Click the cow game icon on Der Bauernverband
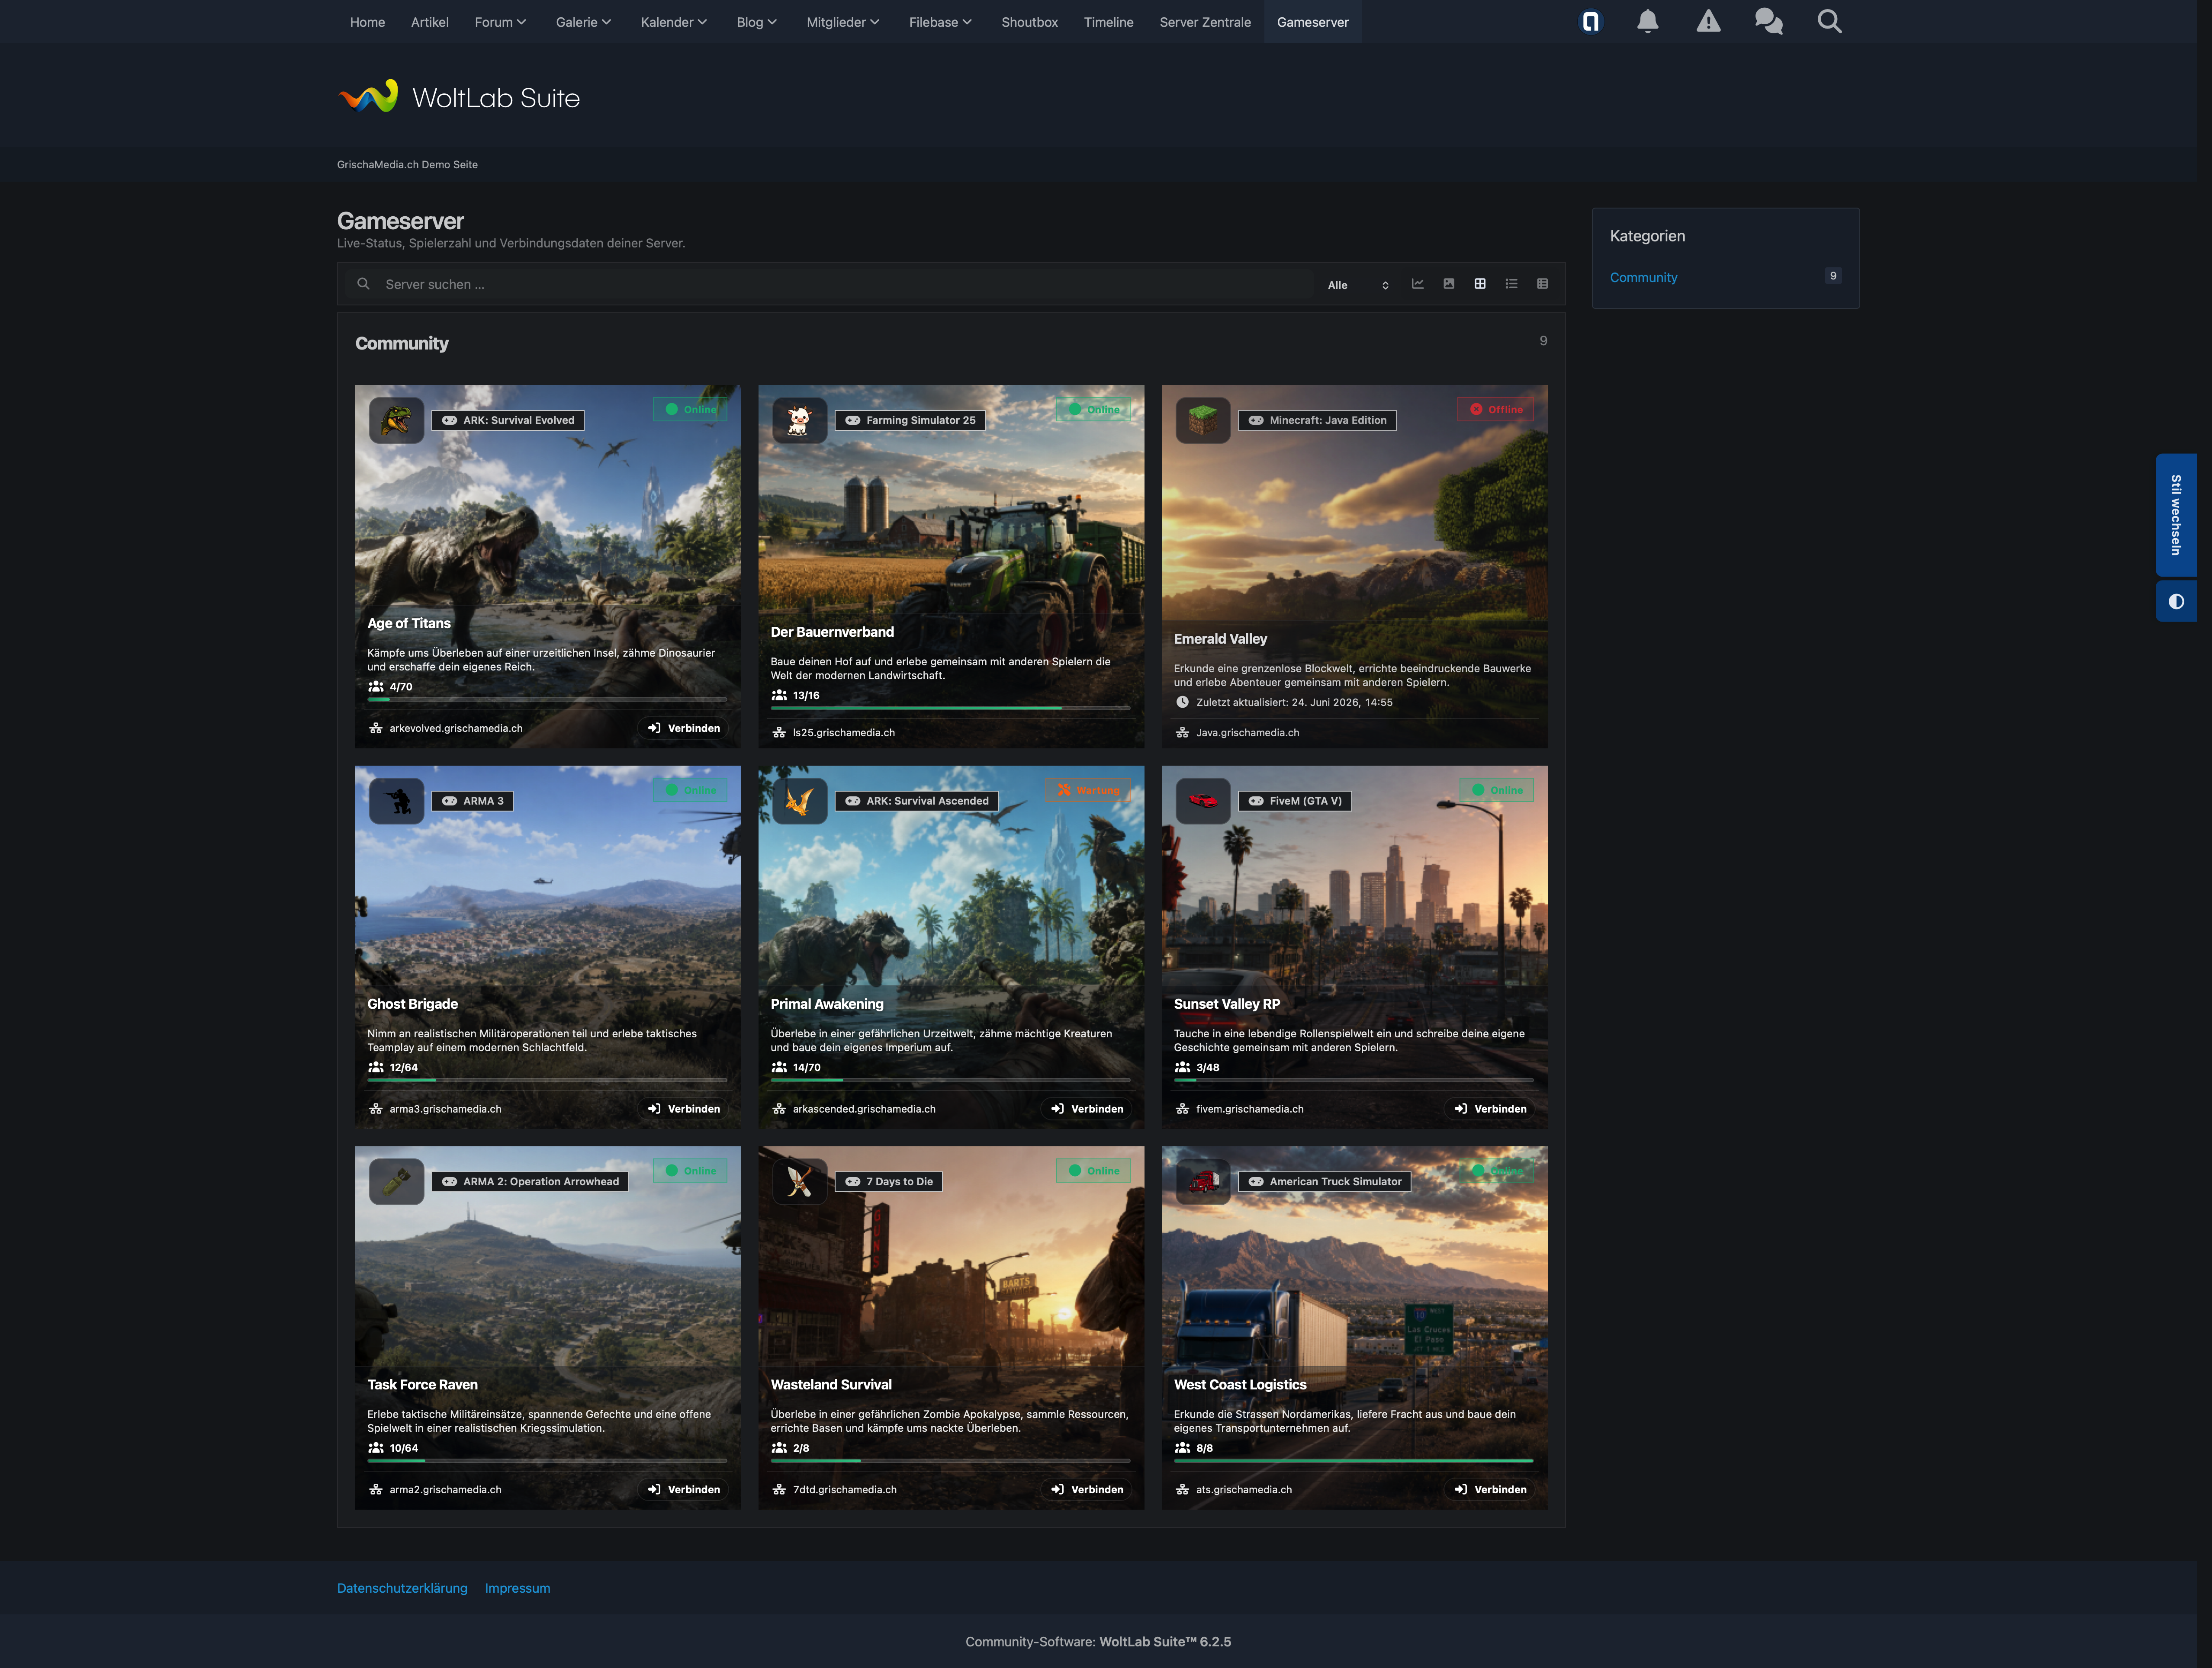 800,421
